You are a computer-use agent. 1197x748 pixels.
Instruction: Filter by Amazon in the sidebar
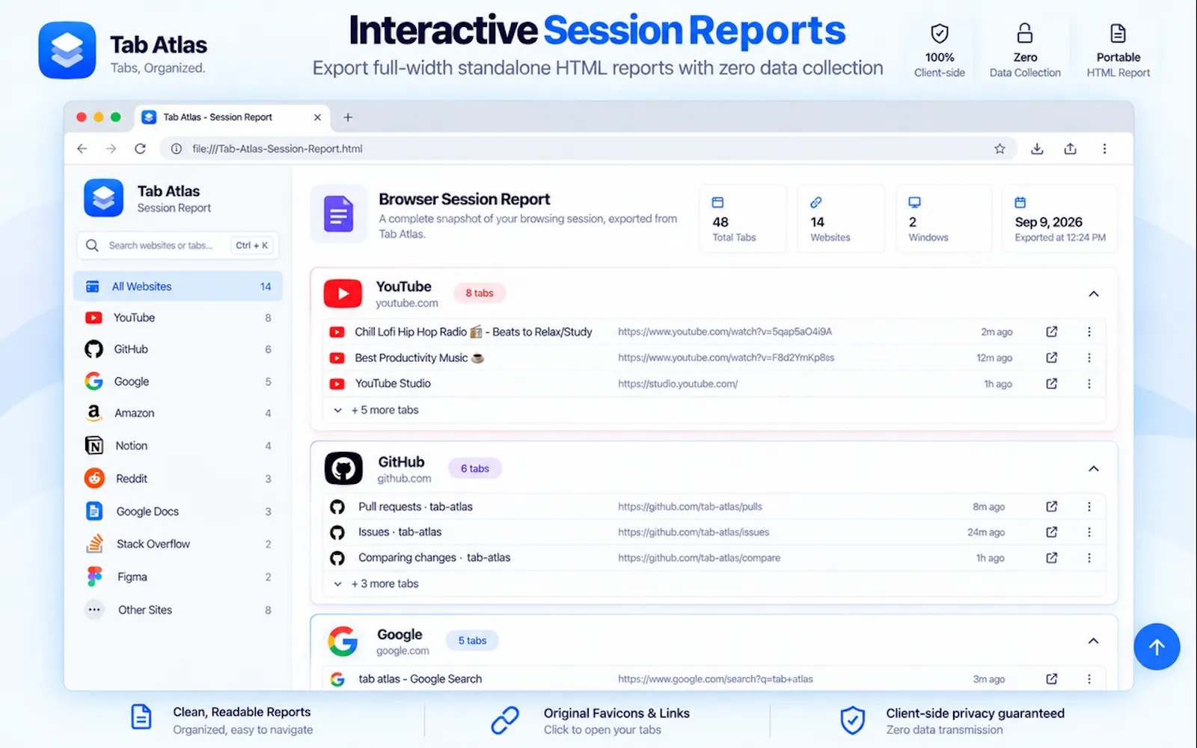[178, 413]
